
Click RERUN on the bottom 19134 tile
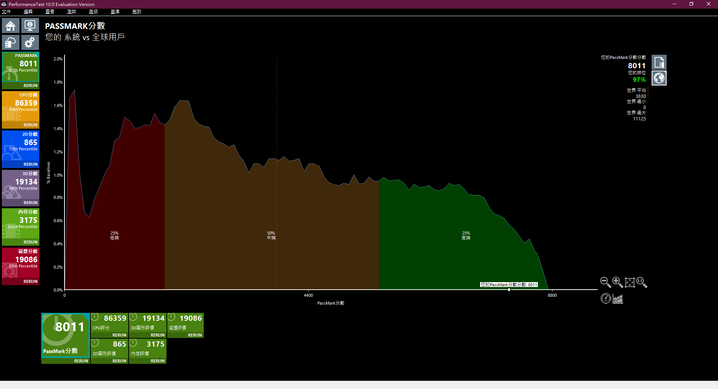158,335
